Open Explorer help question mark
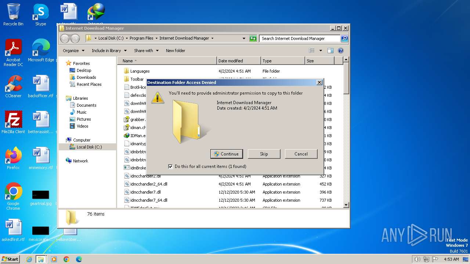 coord(340,51)
